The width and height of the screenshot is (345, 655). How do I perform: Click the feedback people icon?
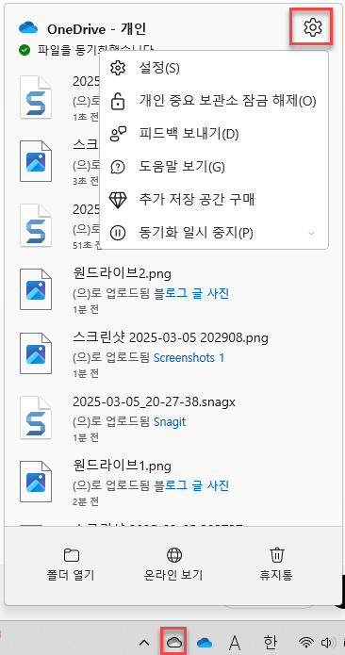pos(118,134)
